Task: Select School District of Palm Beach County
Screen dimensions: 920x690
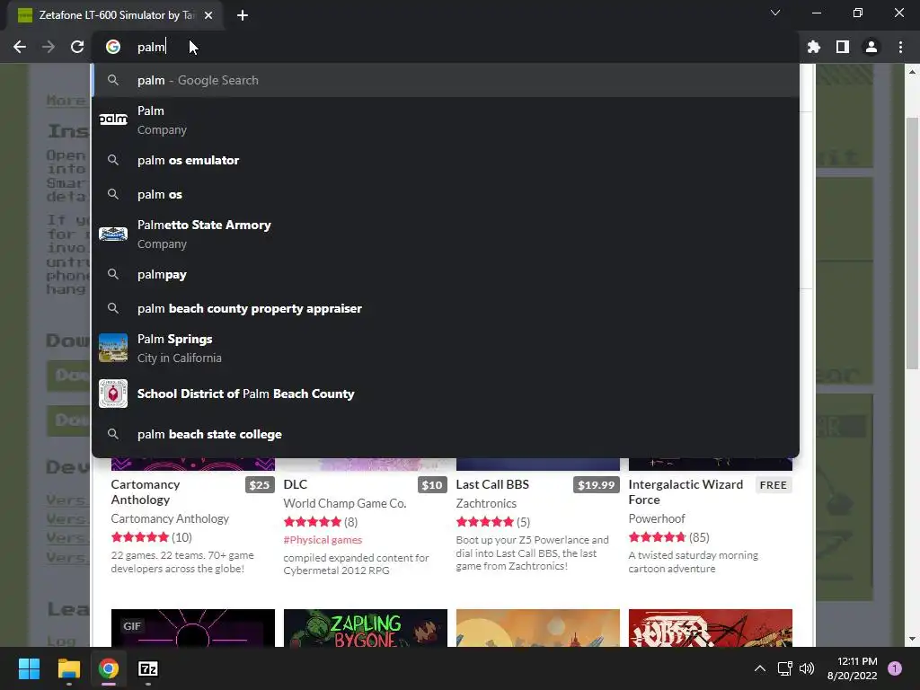Action: (446, 394)
